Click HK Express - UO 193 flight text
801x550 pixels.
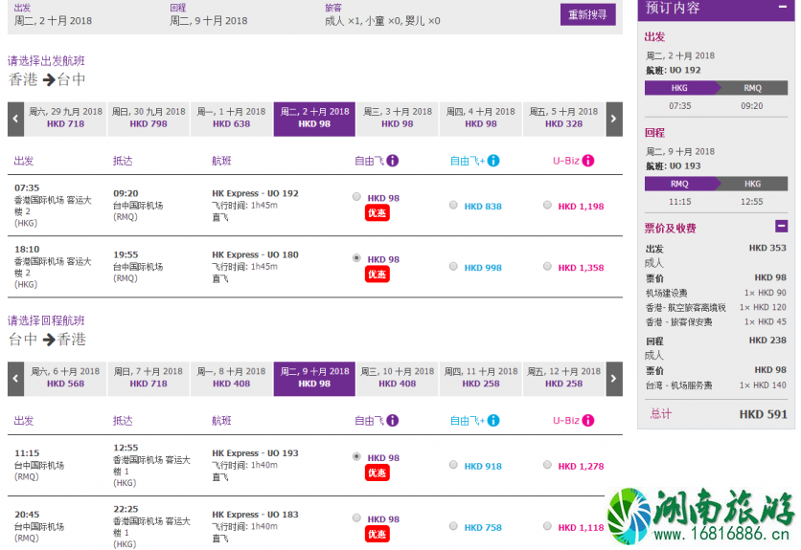255,453
